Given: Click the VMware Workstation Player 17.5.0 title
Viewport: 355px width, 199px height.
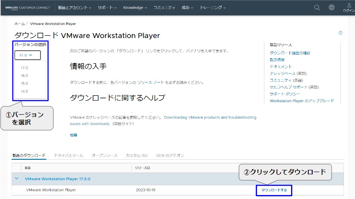Looking at the screenshot, I should click(x=57, y=179).
